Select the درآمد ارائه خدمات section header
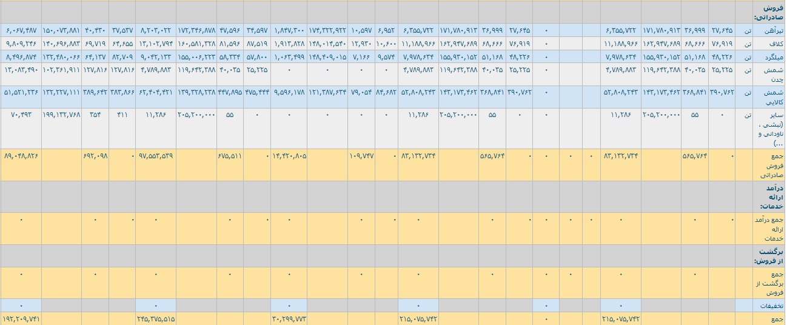 click(768, 196)
